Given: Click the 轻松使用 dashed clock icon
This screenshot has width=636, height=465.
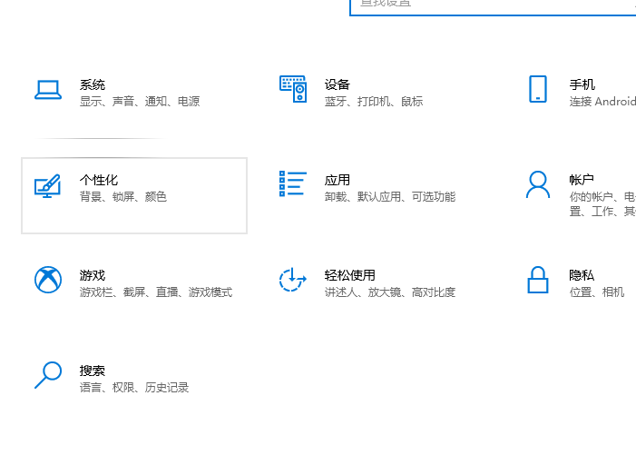Looking at the screenshot, I should coord(292,280).
